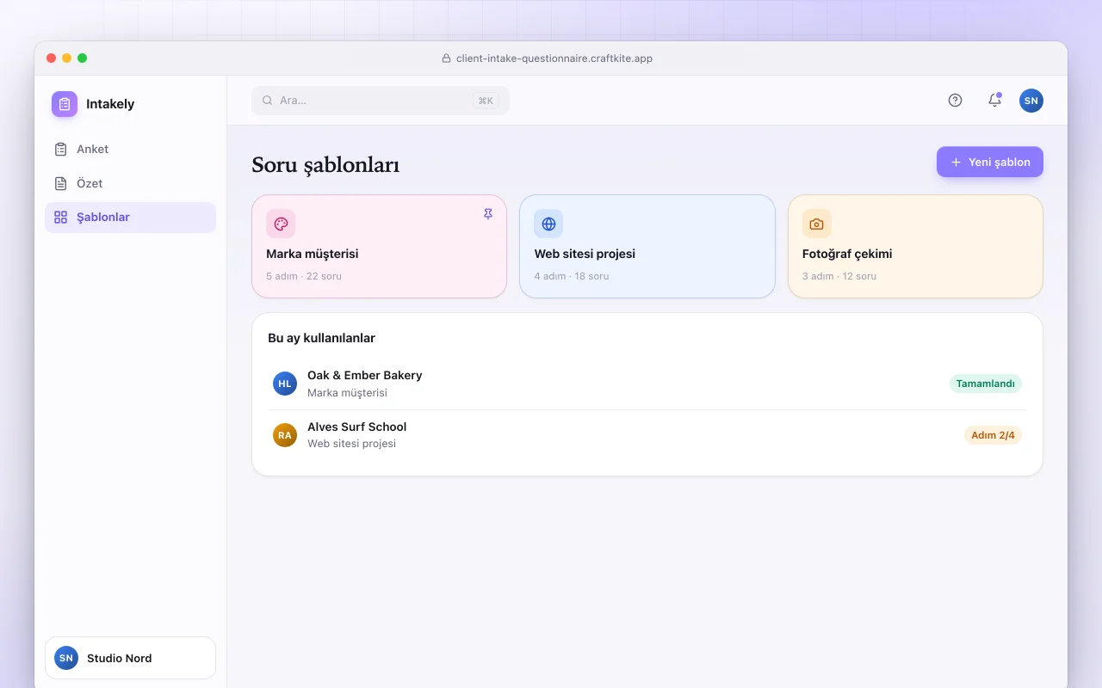The width and height of the screenshot is (1102, 688).
Task: Open notifications bell icon
Action: pos(994,100)
